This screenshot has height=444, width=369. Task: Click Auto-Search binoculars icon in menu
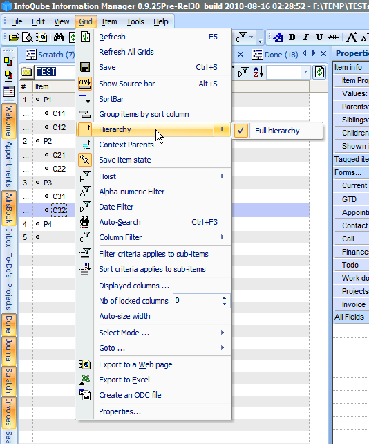tap(85, 222)
